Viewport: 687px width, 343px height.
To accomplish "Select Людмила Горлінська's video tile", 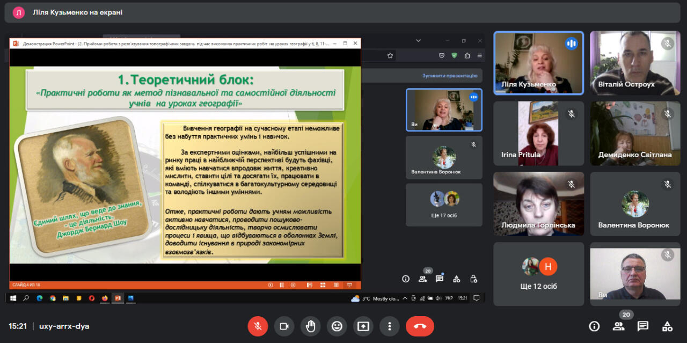I will [x=538, y=204].
